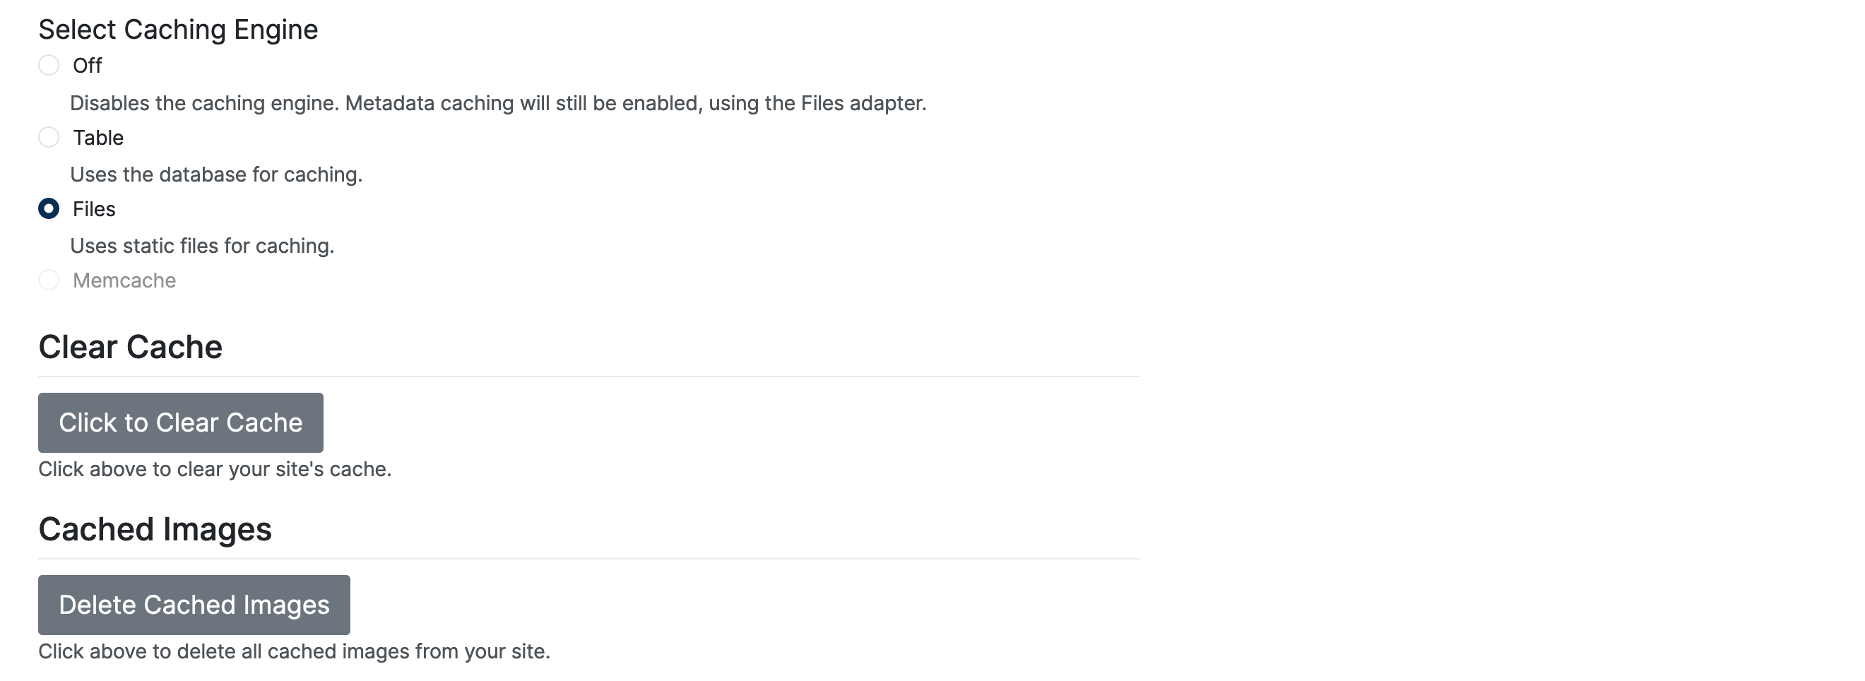Select the Off caching engine radio button

pyautogui.click(x=49, y=65)
